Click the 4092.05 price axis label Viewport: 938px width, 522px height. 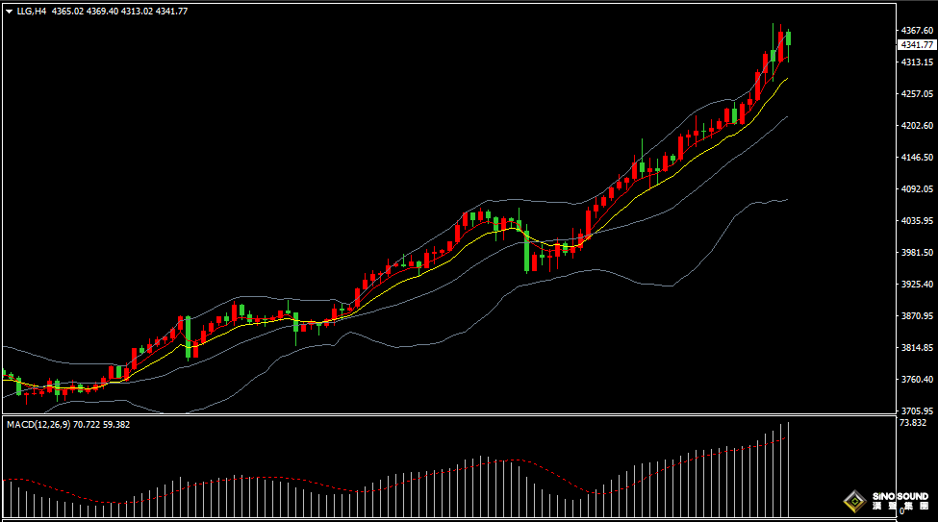(x=915, y=189)
